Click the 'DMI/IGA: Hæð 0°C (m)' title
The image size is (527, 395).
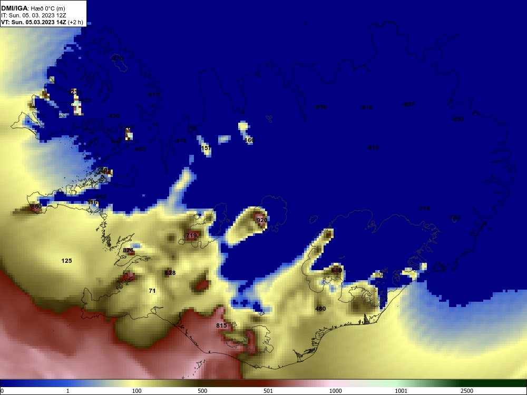click(x=33, y=8)
